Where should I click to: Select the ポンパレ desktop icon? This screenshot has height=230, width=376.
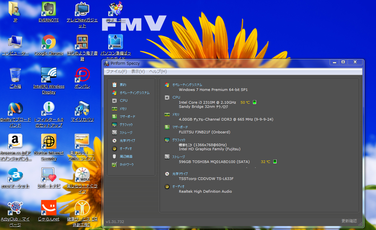82,78
